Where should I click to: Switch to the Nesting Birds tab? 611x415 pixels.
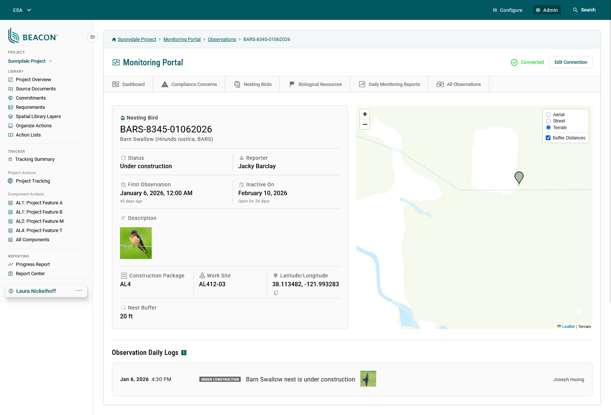coord(253,84)
